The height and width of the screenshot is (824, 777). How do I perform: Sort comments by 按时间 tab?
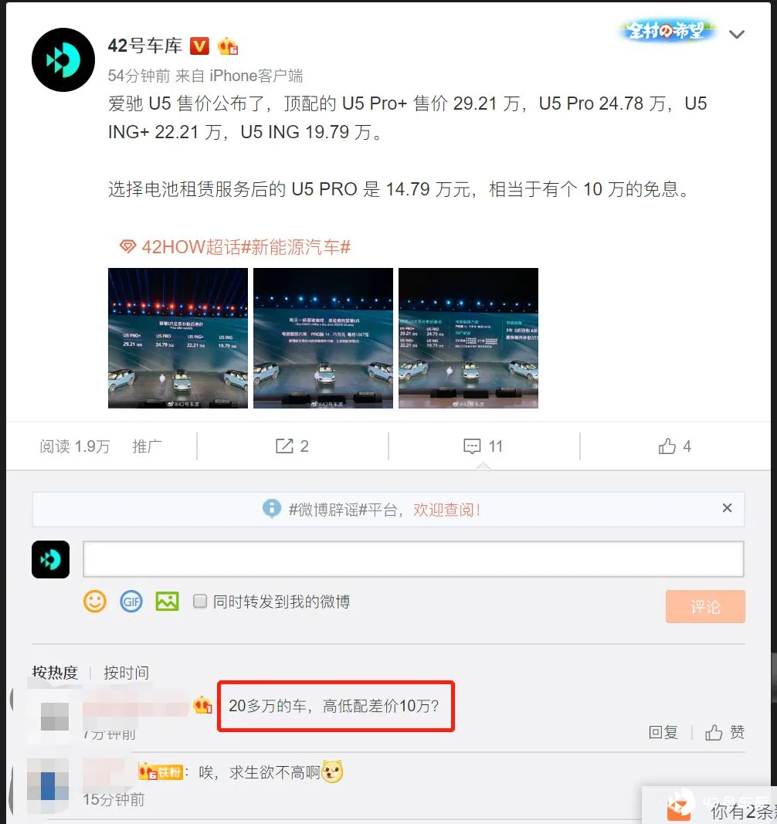point(126,672)
